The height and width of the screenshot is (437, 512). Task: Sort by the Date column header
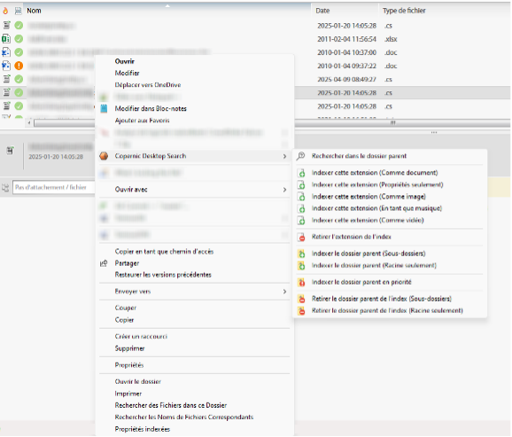pos(345,11)
